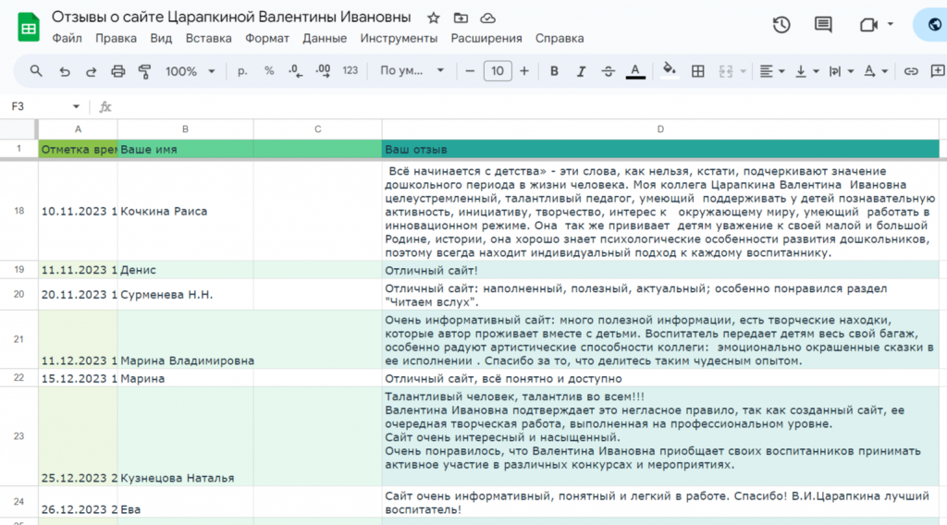Open the name box dropdown arrow
Viewport: 947px width, 525px height.
point(76,107)
